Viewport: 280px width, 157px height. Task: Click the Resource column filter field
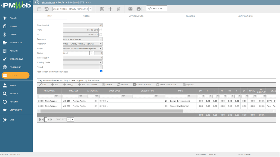click(x=46, y=96)
